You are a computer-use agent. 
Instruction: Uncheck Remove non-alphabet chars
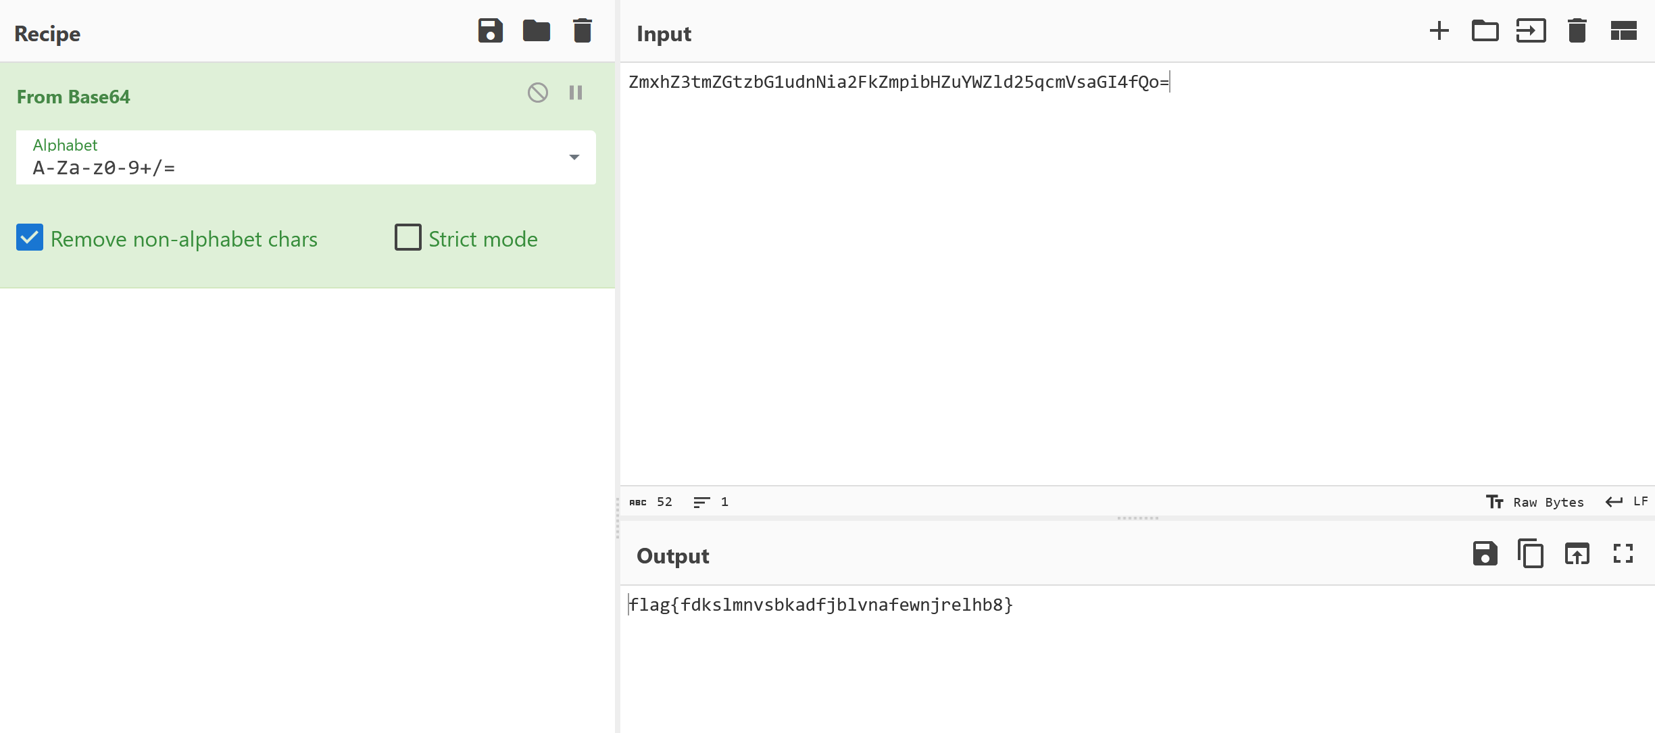click(x=30, y=238)
